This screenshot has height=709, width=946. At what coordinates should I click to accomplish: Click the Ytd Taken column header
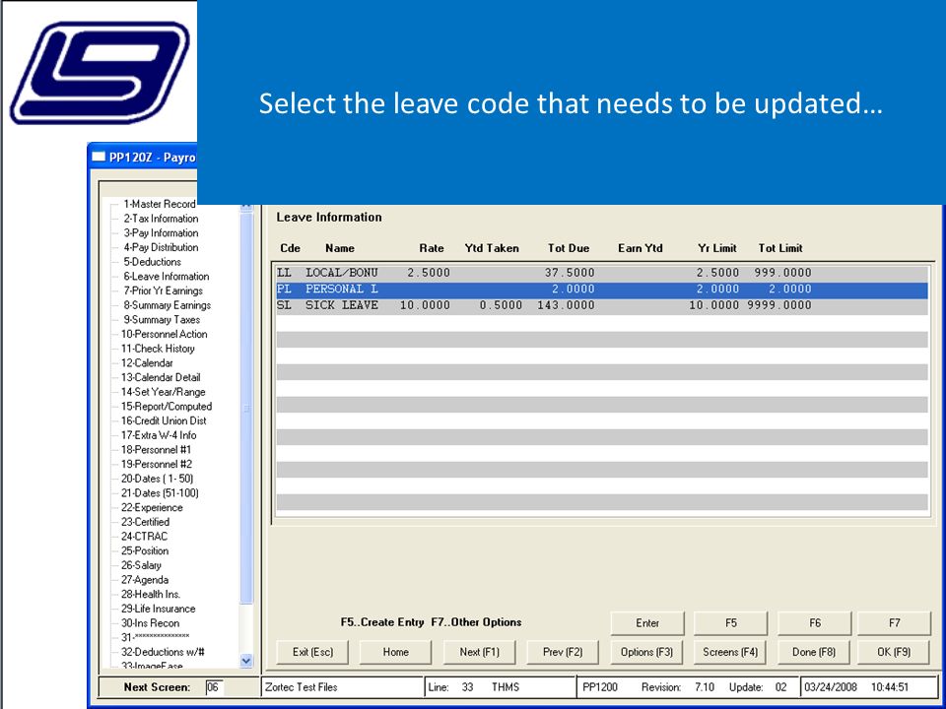coord(492,248)
